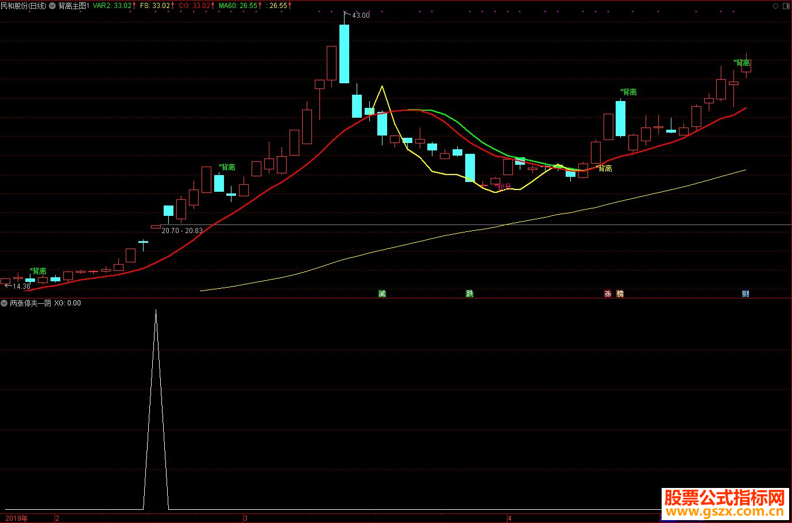Screen dimensions: 792x523
Task: Click the green 背离 label at far right
Action: 742,63
